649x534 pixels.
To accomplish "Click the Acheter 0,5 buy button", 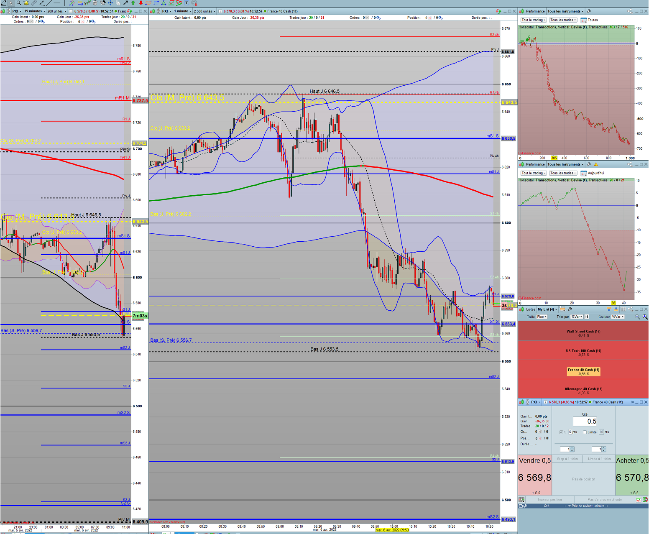I will (632, 475).
